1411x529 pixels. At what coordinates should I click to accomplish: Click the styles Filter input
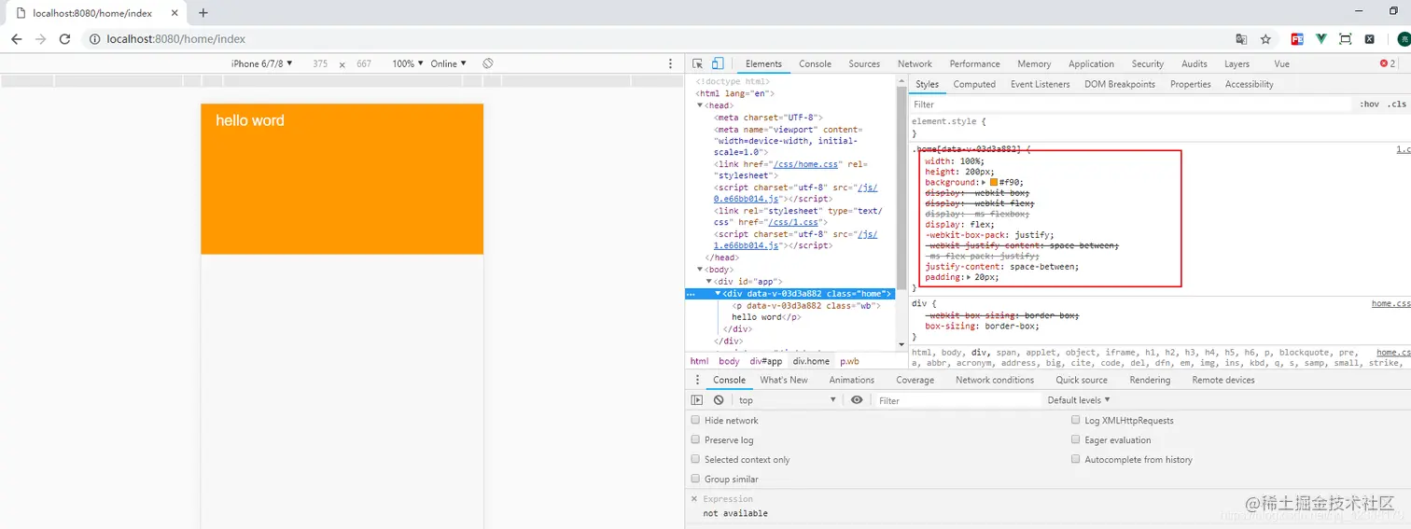1131,104
